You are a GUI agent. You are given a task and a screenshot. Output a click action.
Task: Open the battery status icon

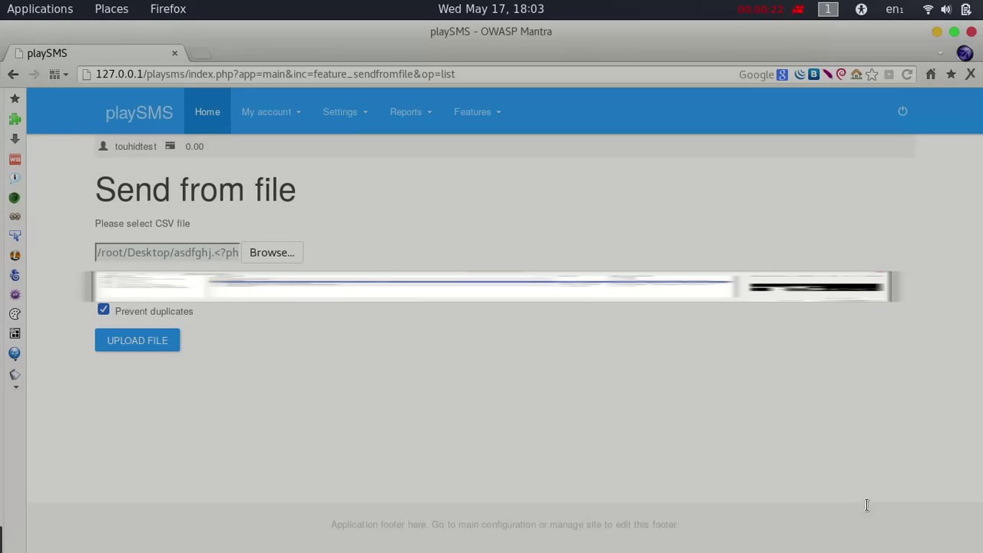pyautogui.click(x=966, y=9)
